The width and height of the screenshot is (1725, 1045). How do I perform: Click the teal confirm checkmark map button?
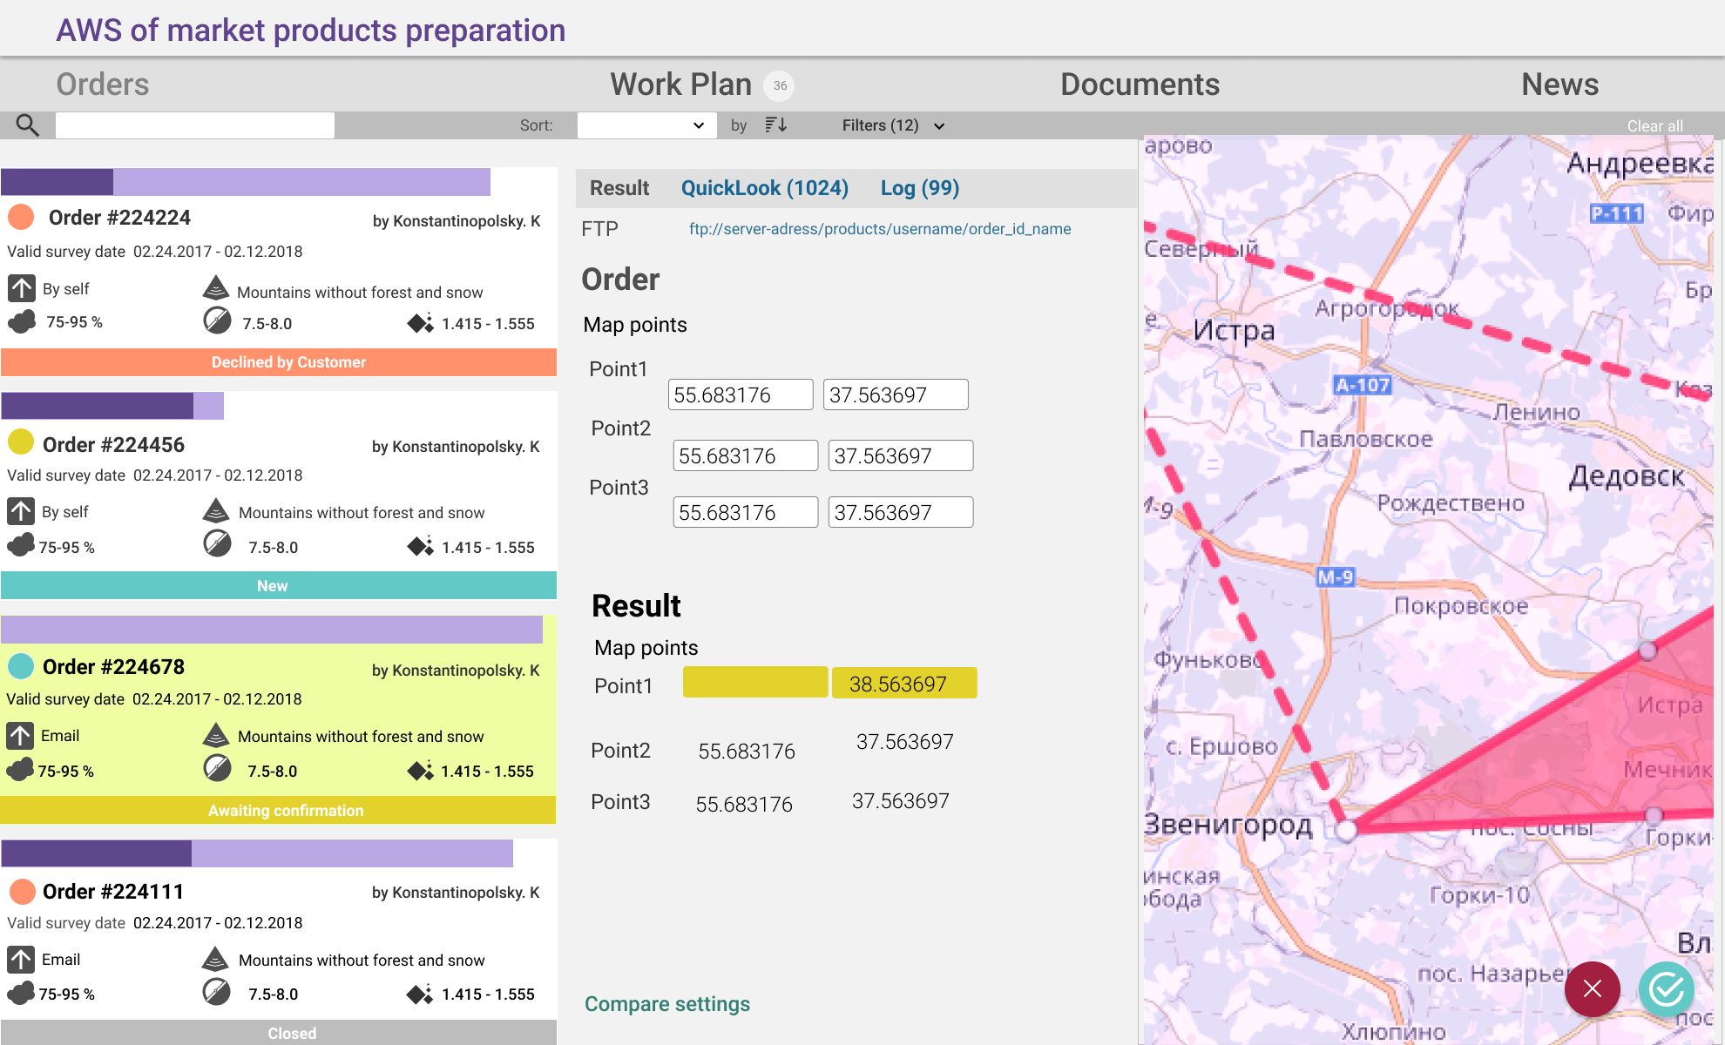point(1666,988)
